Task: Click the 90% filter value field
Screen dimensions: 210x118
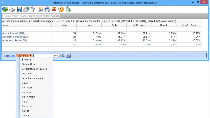Action: click(46, 56)
